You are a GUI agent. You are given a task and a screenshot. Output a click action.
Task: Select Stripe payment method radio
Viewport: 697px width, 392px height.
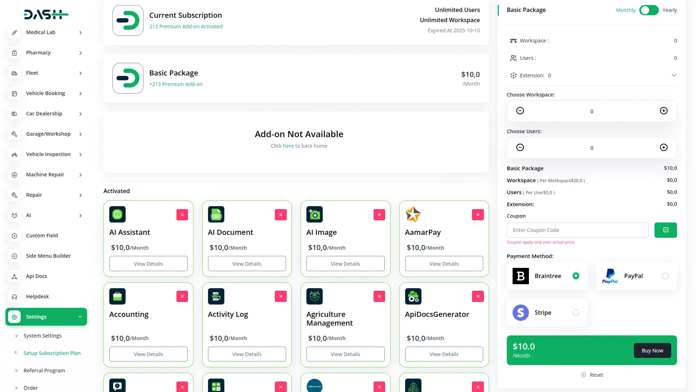pyautogui.click(x=576, y=313)
